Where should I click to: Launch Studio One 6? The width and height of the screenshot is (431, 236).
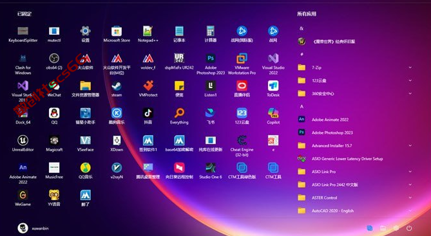211,171
